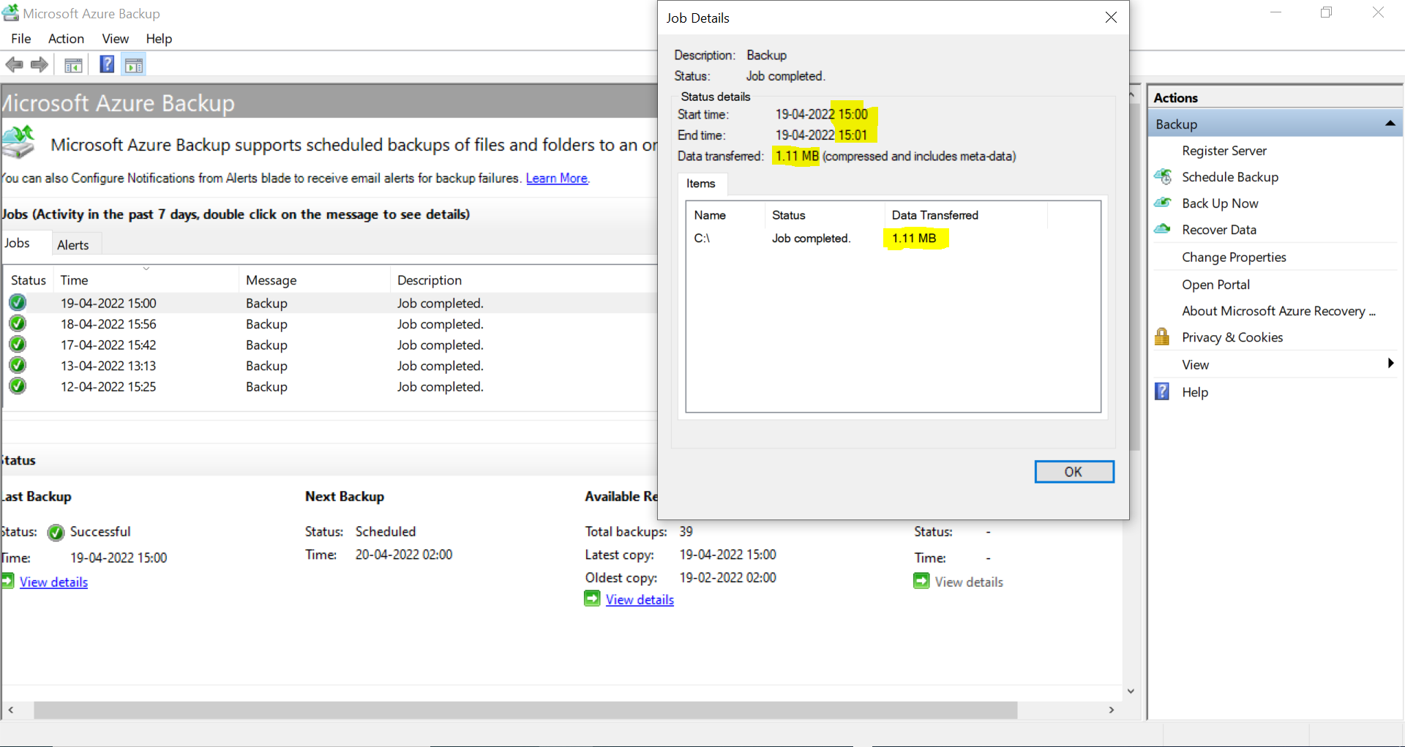Viewport: 1405px width, 747px height.
Task: Click the green status icon for 18-04-2022 job
Action: tap(18, 323)
